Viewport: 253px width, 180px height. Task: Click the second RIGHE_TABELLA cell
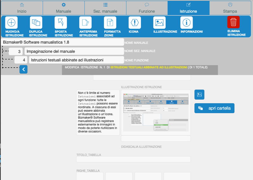pos(119,176)
